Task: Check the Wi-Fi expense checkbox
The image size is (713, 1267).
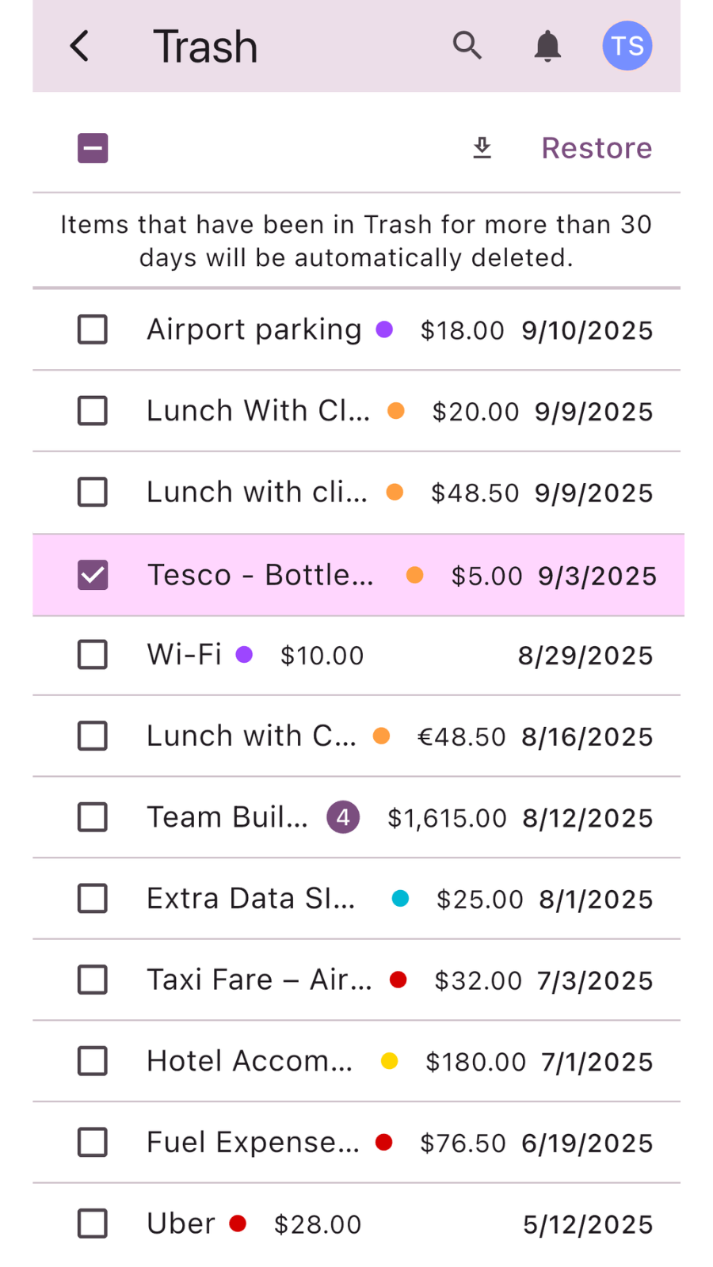Action: point(93,655)
